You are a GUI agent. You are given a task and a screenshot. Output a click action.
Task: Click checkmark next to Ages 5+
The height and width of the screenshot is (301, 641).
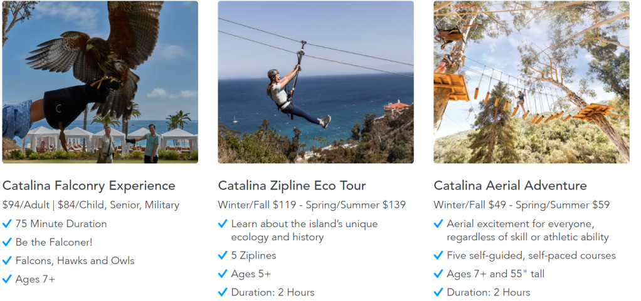[223, 274]
